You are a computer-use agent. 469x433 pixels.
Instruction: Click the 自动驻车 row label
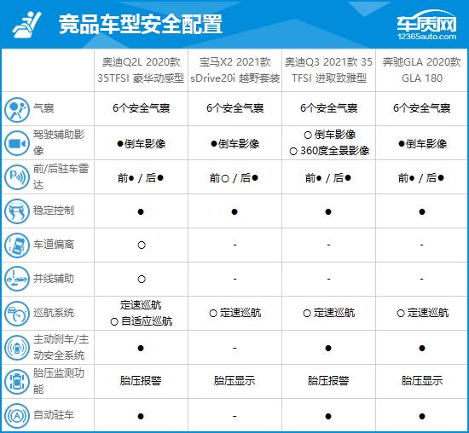point(54,415)
